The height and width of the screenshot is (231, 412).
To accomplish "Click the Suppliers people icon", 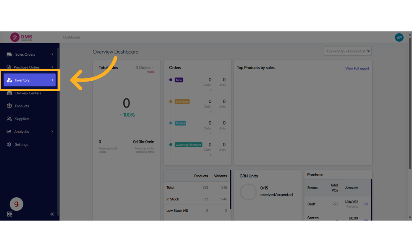I will (9, 119).
